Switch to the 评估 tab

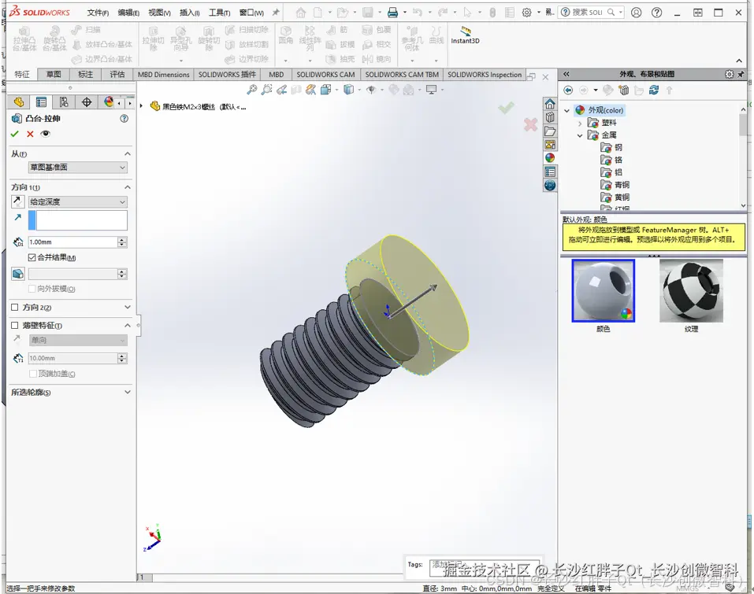click(x=117, y=75)
